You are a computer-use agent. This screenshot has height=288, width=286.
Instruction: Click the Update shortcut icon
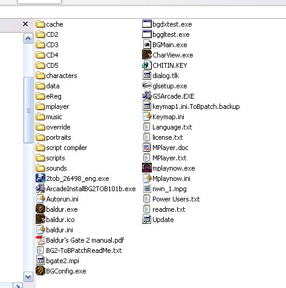pyautogui.click(x=147, y=220)
